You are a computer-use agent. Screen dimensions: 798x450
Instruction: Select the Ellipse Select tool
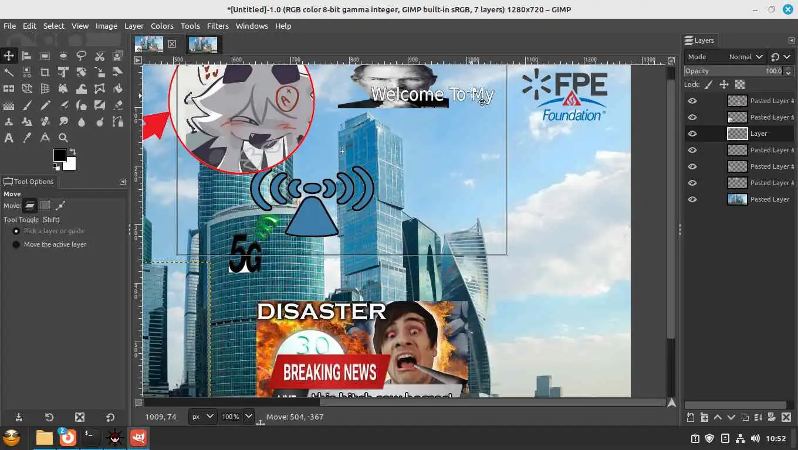click(63, 56)
